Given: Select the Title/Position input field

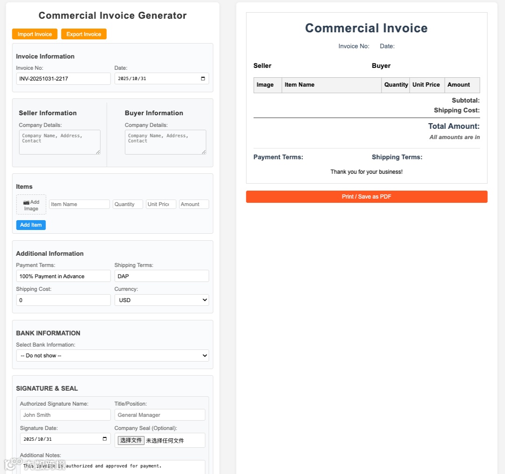Looking at the screenshot, I should [x=160, y=415].
